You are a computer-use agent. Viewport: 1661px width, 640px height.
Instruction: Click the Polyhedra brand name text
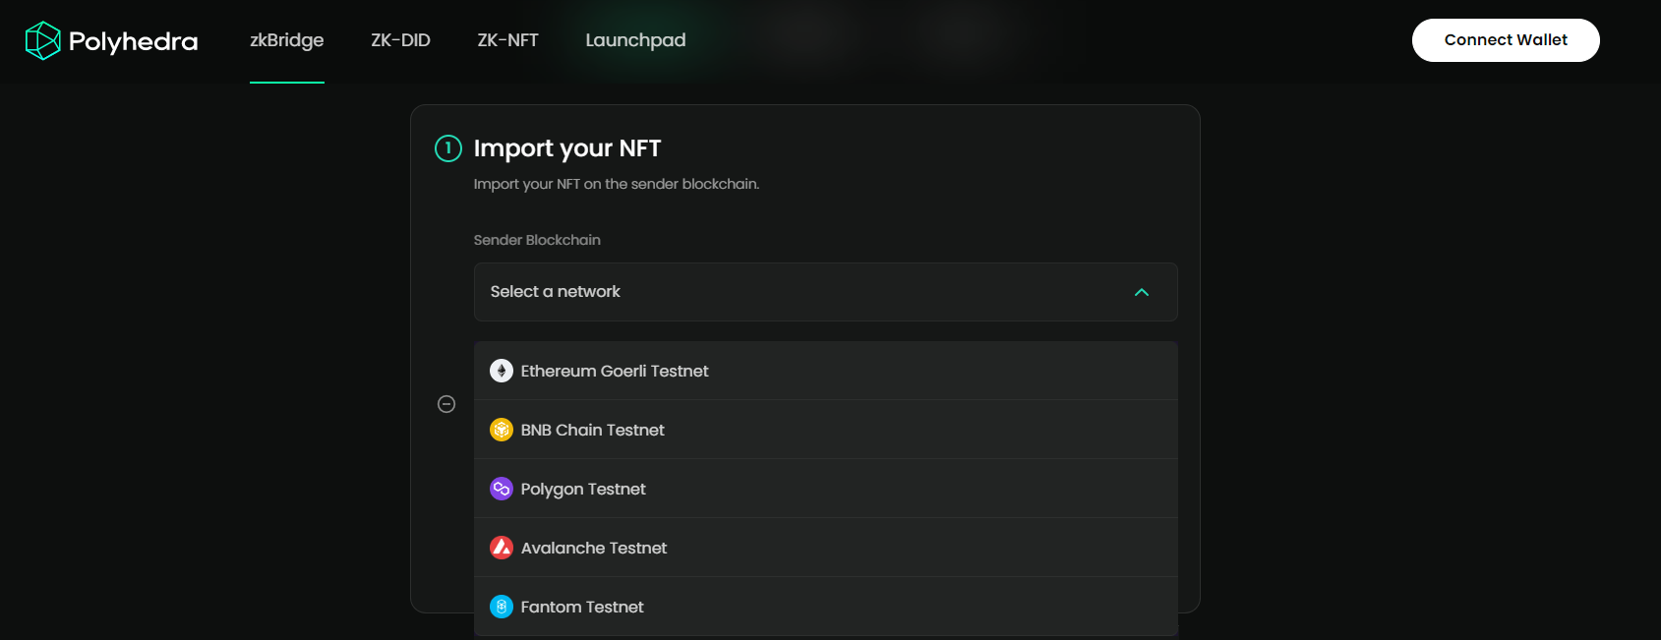click(133, 41)
